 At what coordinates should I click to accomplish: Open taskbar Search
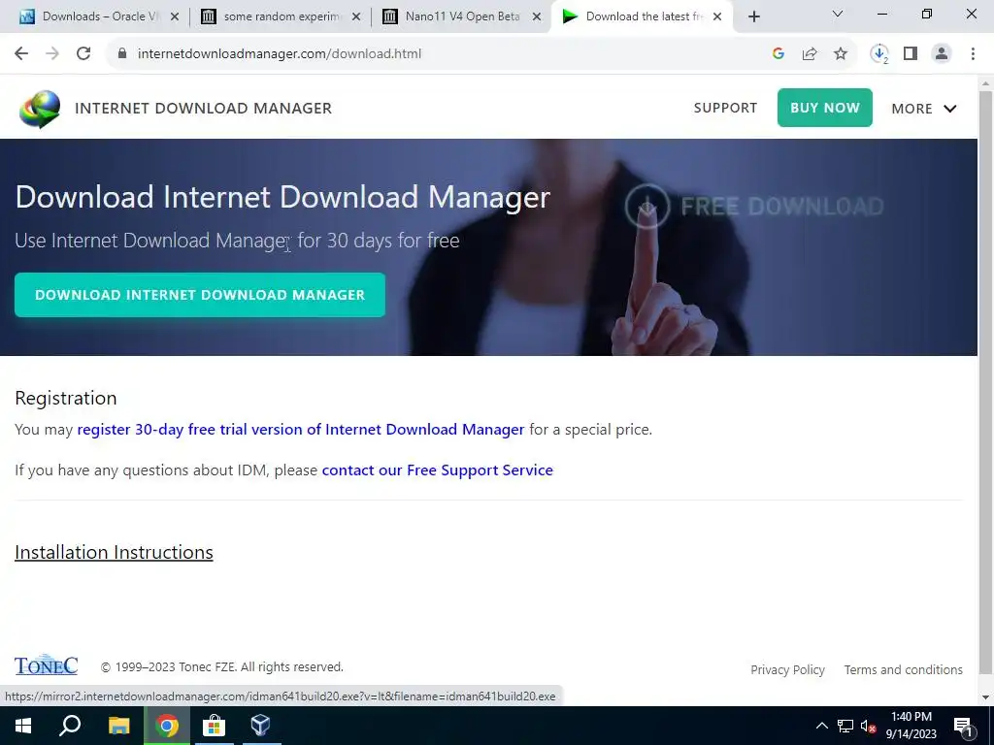pyautogui.click(x=70, y=726)
